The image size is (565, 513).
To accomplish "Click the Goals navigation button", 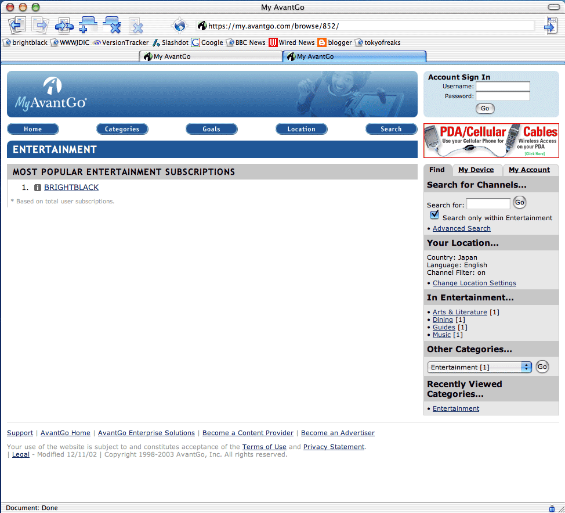I will coord(212,129).
